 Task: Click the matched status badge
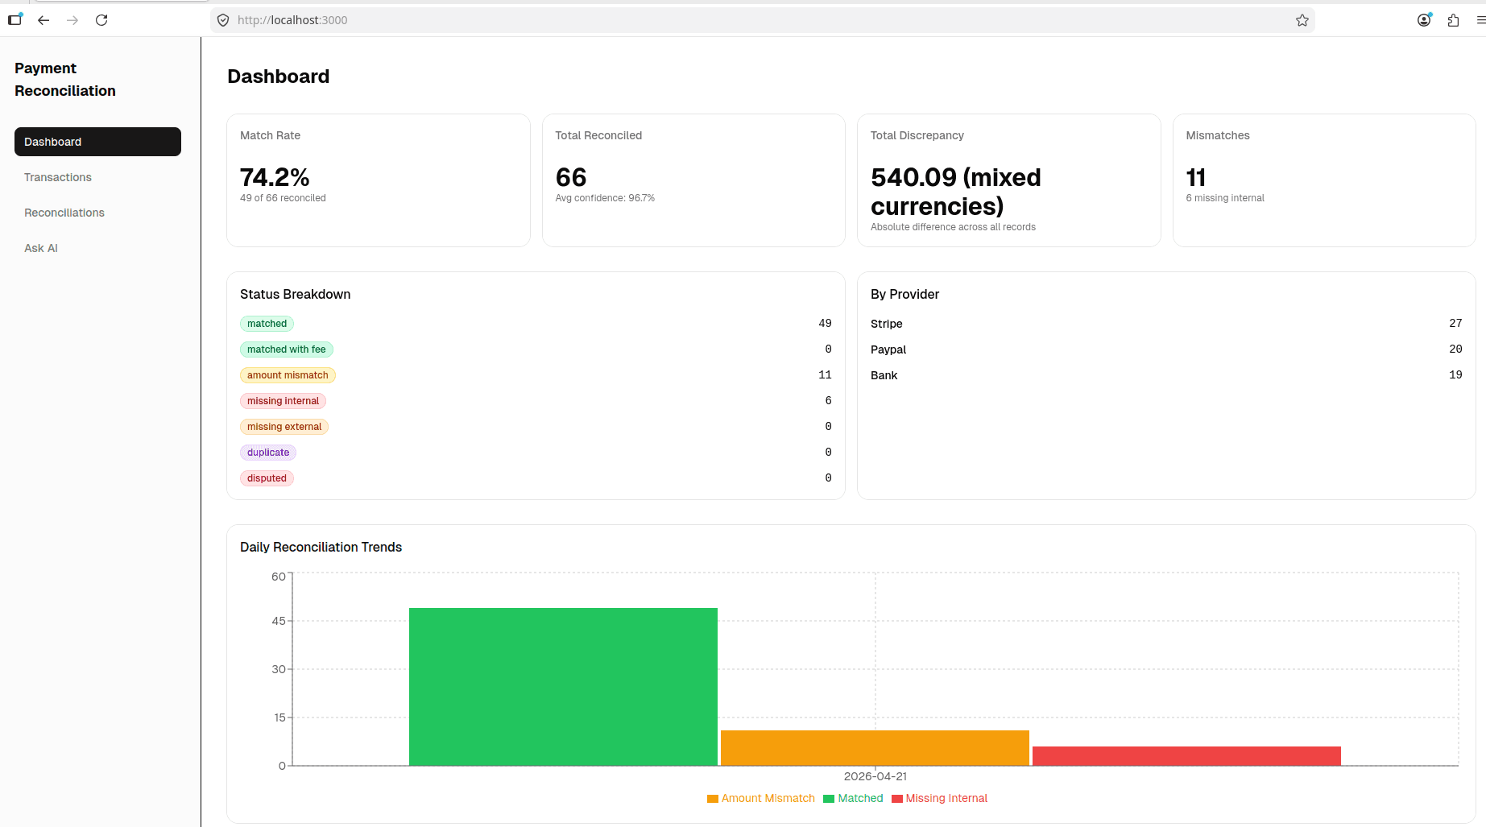(x=267, y=324)
